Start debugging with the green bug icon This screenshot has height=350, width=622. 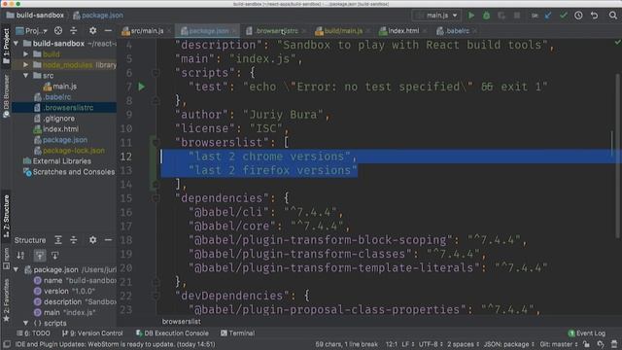pos(486,16)
